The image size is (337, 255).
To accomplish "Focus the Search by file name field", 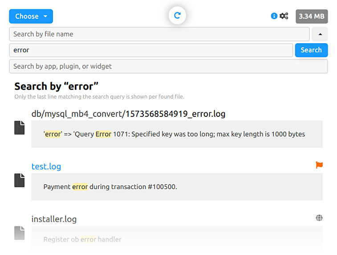I will point(159,34).
